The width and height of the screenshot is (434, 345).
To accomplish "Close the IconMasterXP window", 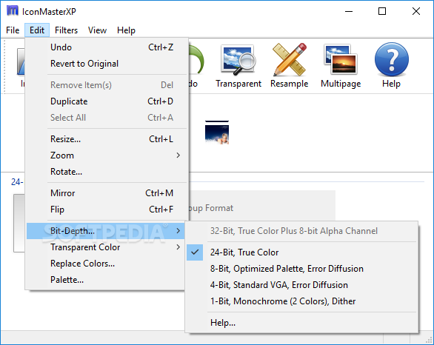I will tap(416, 11).
